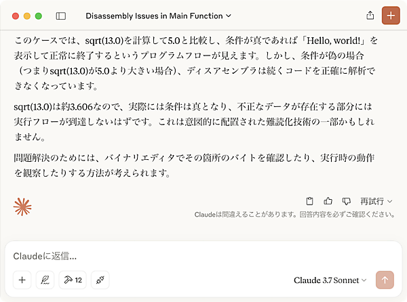Click the Claude starburst logo
This screenshot has width=407, height=302.
tap(23, 207)
